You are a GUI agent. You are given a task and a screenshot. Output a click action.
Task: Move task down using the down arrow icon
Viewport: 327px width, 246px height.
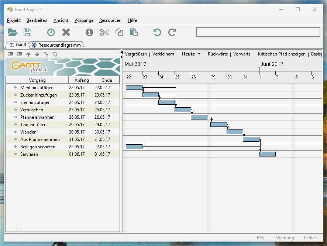37,54
